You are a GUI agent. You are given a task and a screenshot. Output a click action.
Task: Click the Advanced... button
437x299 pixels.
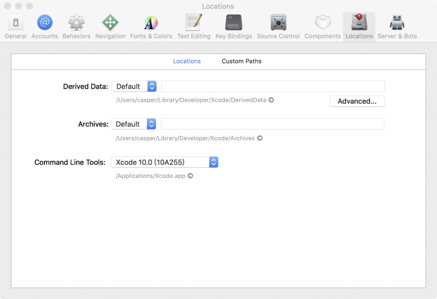point(357,101)
